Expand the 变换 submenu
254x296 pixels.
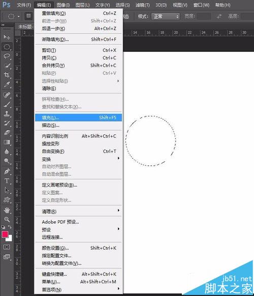pyautogui.click(x=78, y=159)
